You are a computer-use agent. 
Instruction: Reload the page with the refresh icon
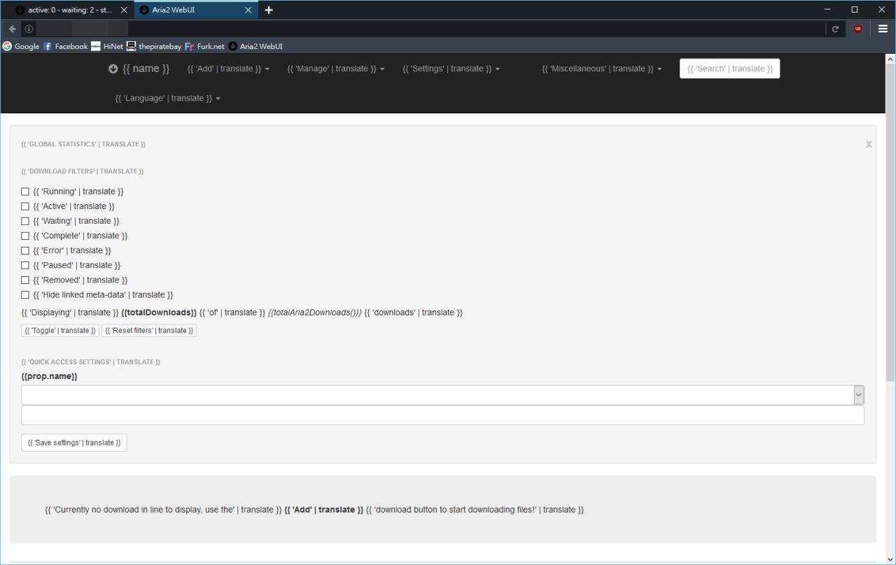(835, 29)
